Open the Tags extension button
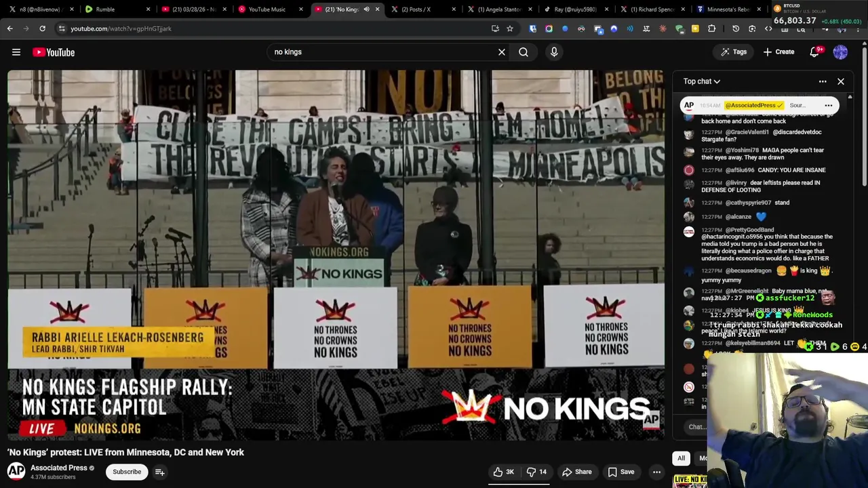 [734, 52]
